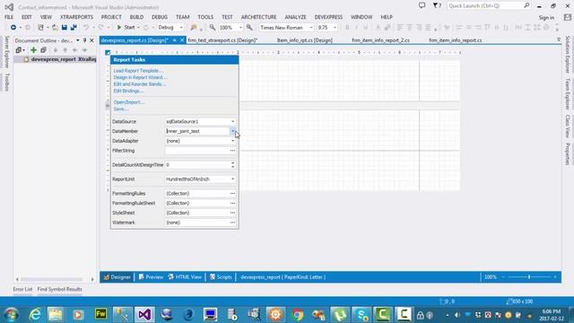Click Edit and Reorder Bands link

click(140, 84)
